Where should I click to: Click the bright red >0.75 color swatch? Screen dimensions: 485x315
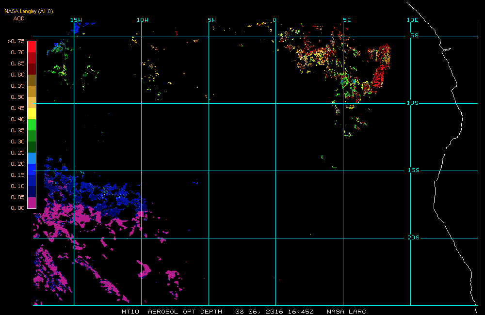32,47
